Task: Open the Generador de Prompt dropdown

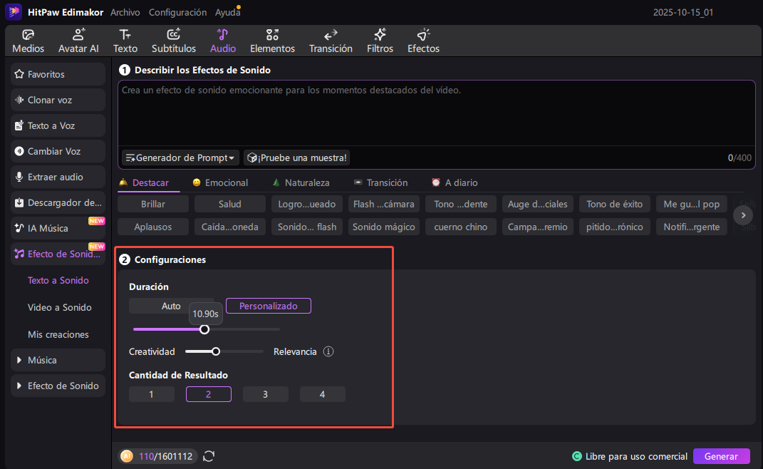Action: [x=180, y=158]
